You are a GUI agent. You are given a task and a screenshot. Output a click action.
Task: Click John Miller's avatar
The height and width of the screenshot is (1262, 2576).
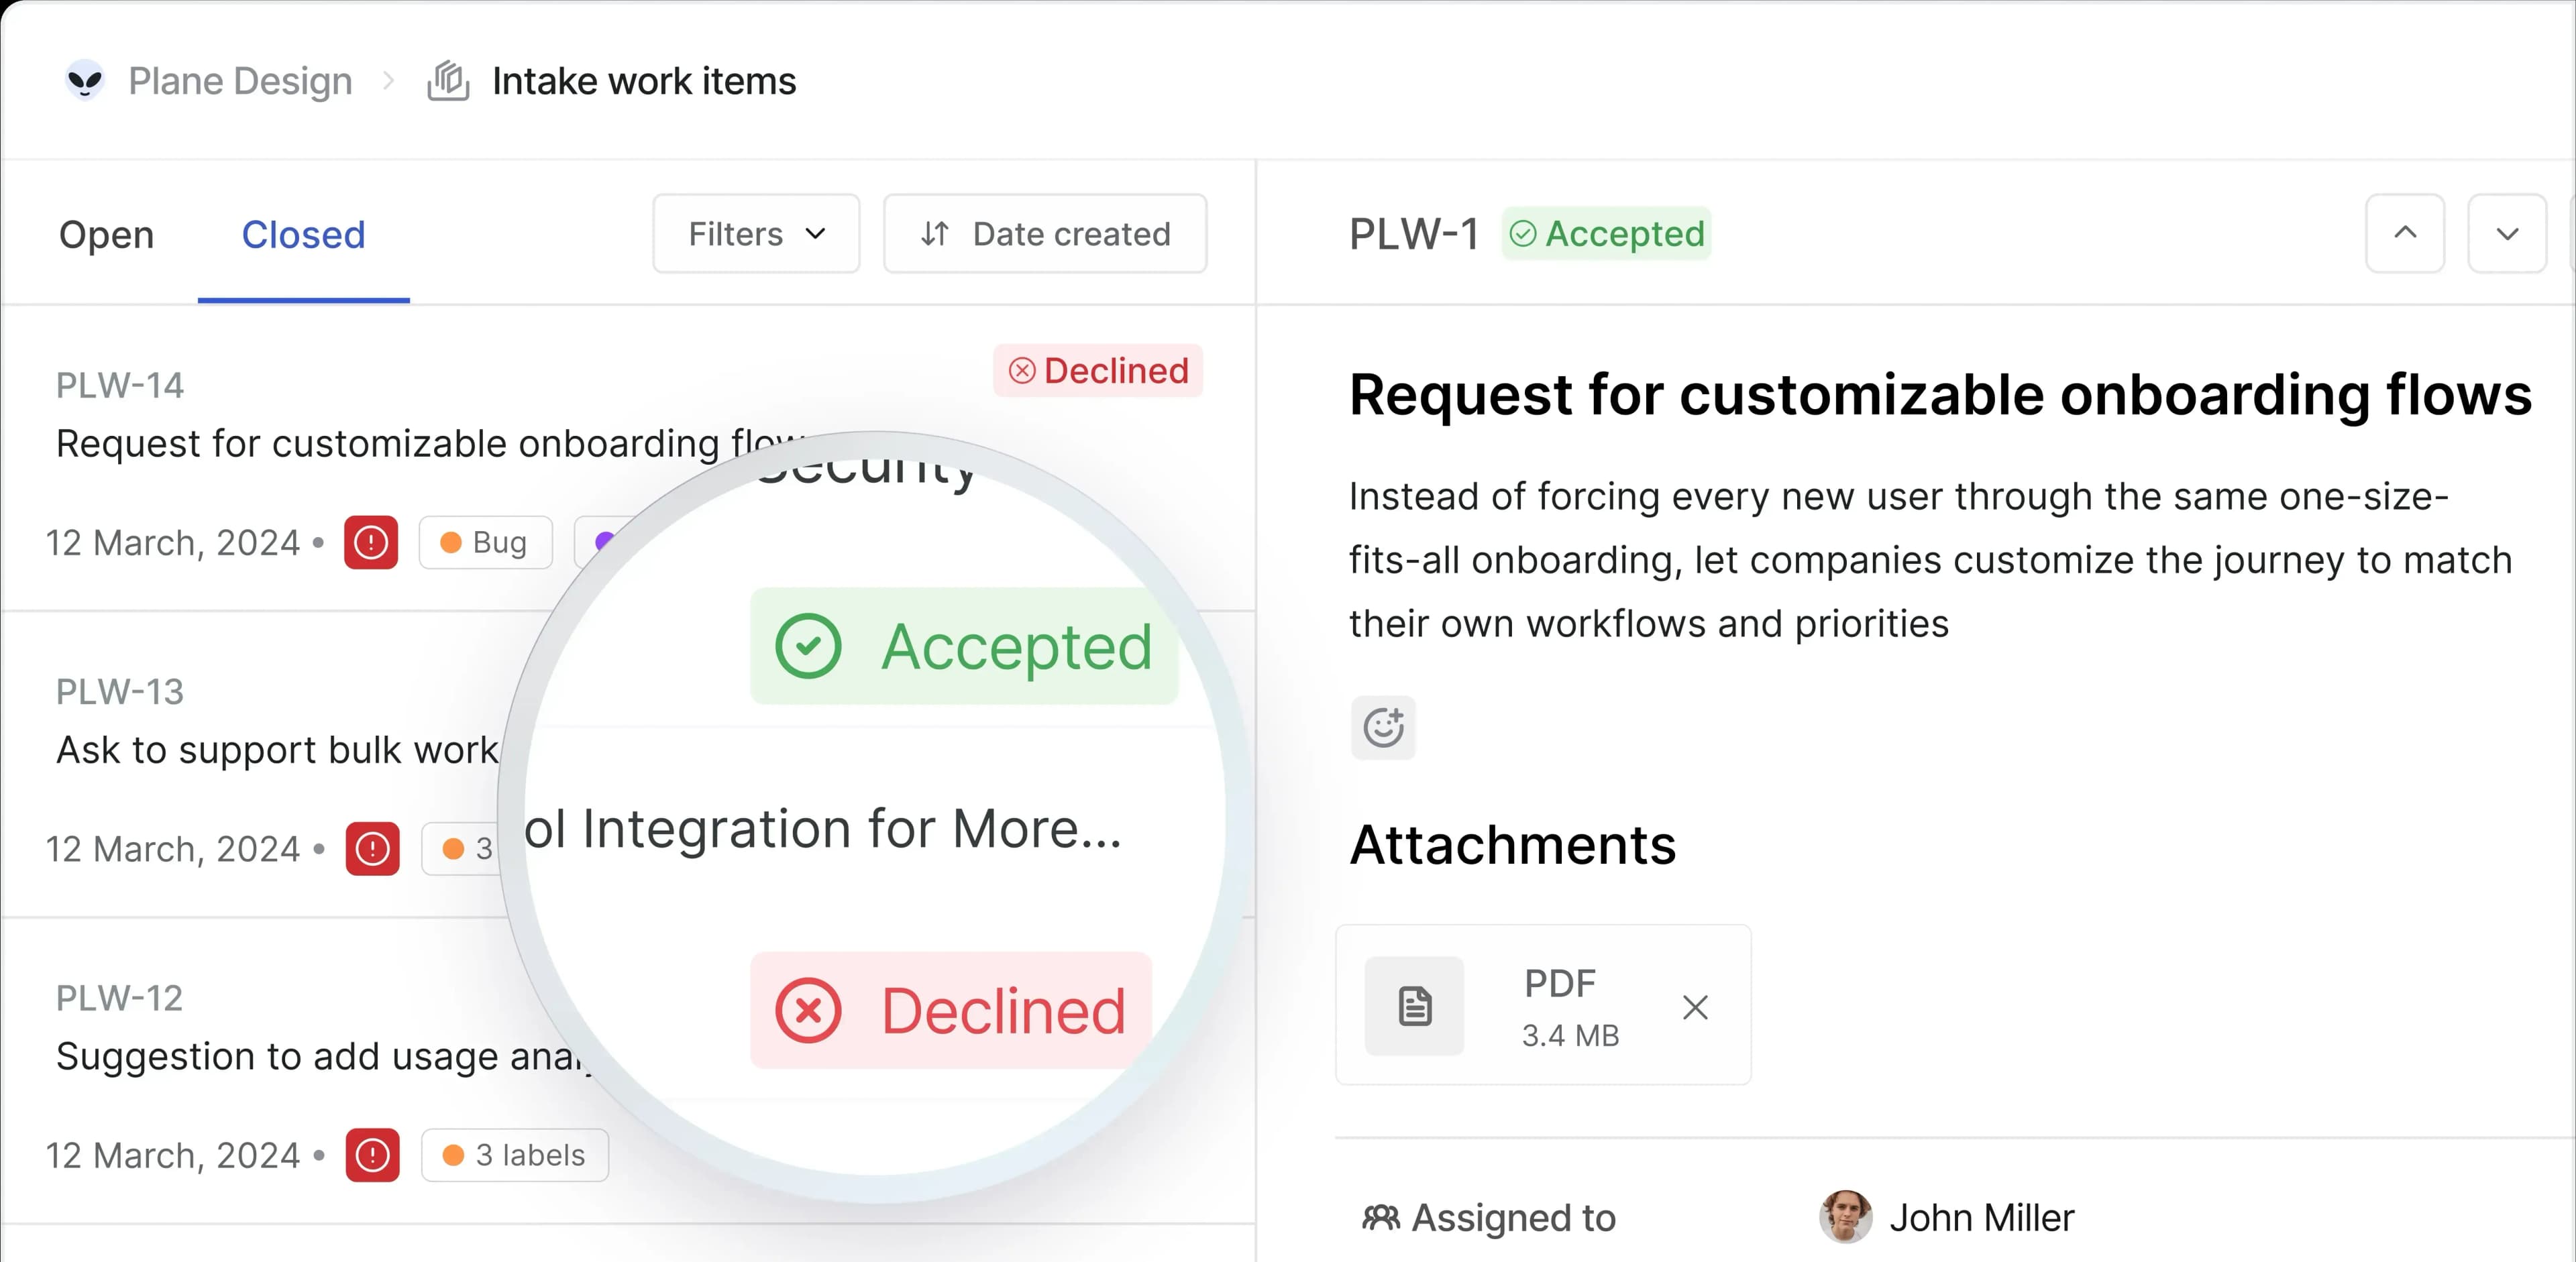[1846, 1217]
